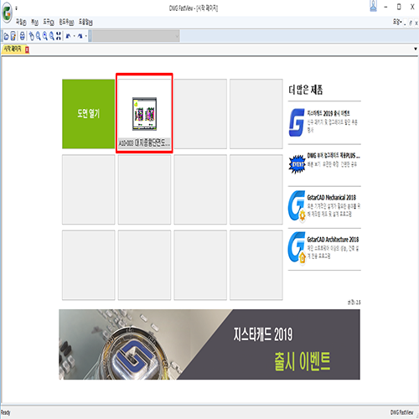Image resolution: width=419 pixels, height=419 pixels.
Task: Click the GstarCAD Mechanical gear logo icon
Action: coord(297,206)
